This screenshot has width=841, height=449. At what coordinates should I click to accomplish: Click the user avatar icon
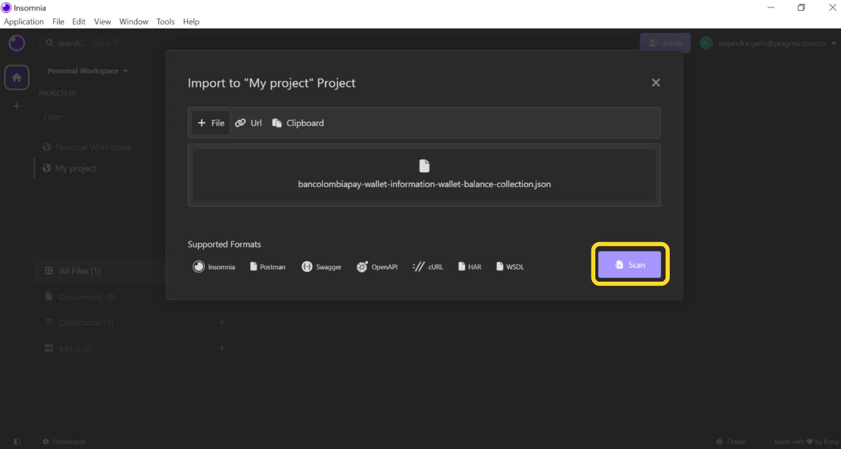click(x=706, y=43)
